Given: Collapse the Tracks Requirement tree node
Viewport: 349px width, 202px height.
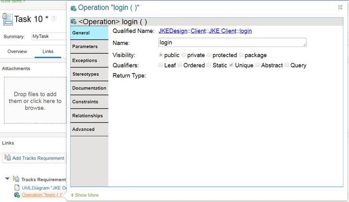Looking at the screenshot, I should pos(7,179).
